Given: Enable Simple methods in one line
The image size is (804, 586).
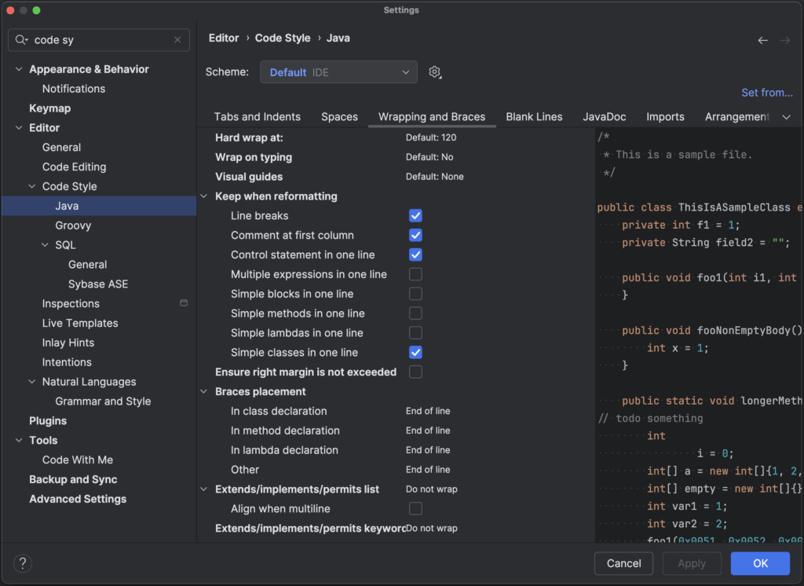Looking at the screenshot, I should [415, 313].
